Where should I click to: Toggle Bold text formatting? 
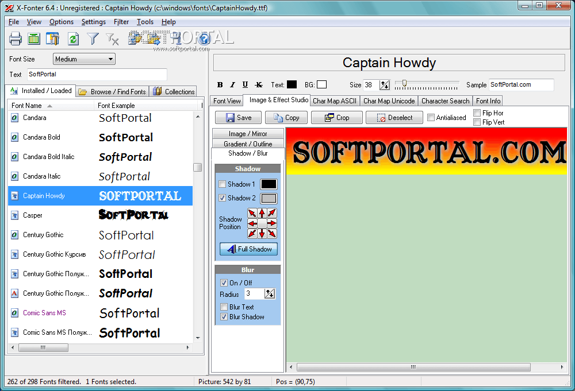pyautogui.click(x=220, y=85)
